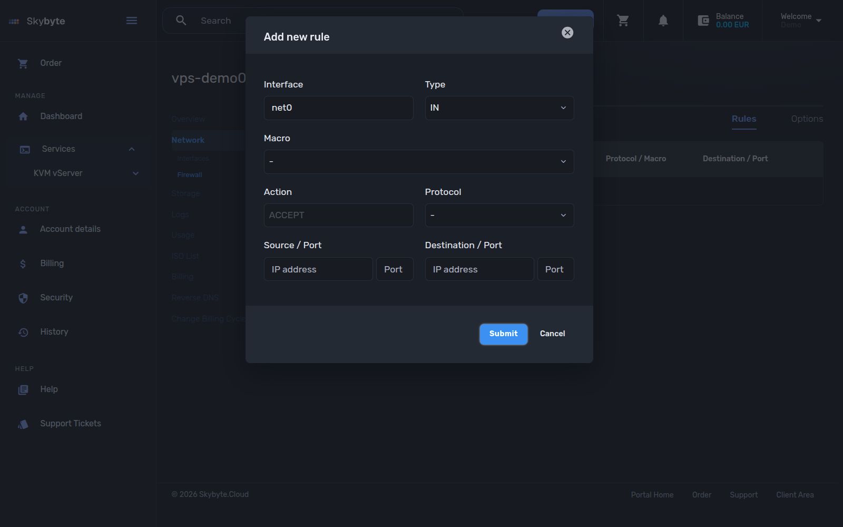Toggle the sidebar hamburger menu
843x527 pixels.
coord(132,21)
